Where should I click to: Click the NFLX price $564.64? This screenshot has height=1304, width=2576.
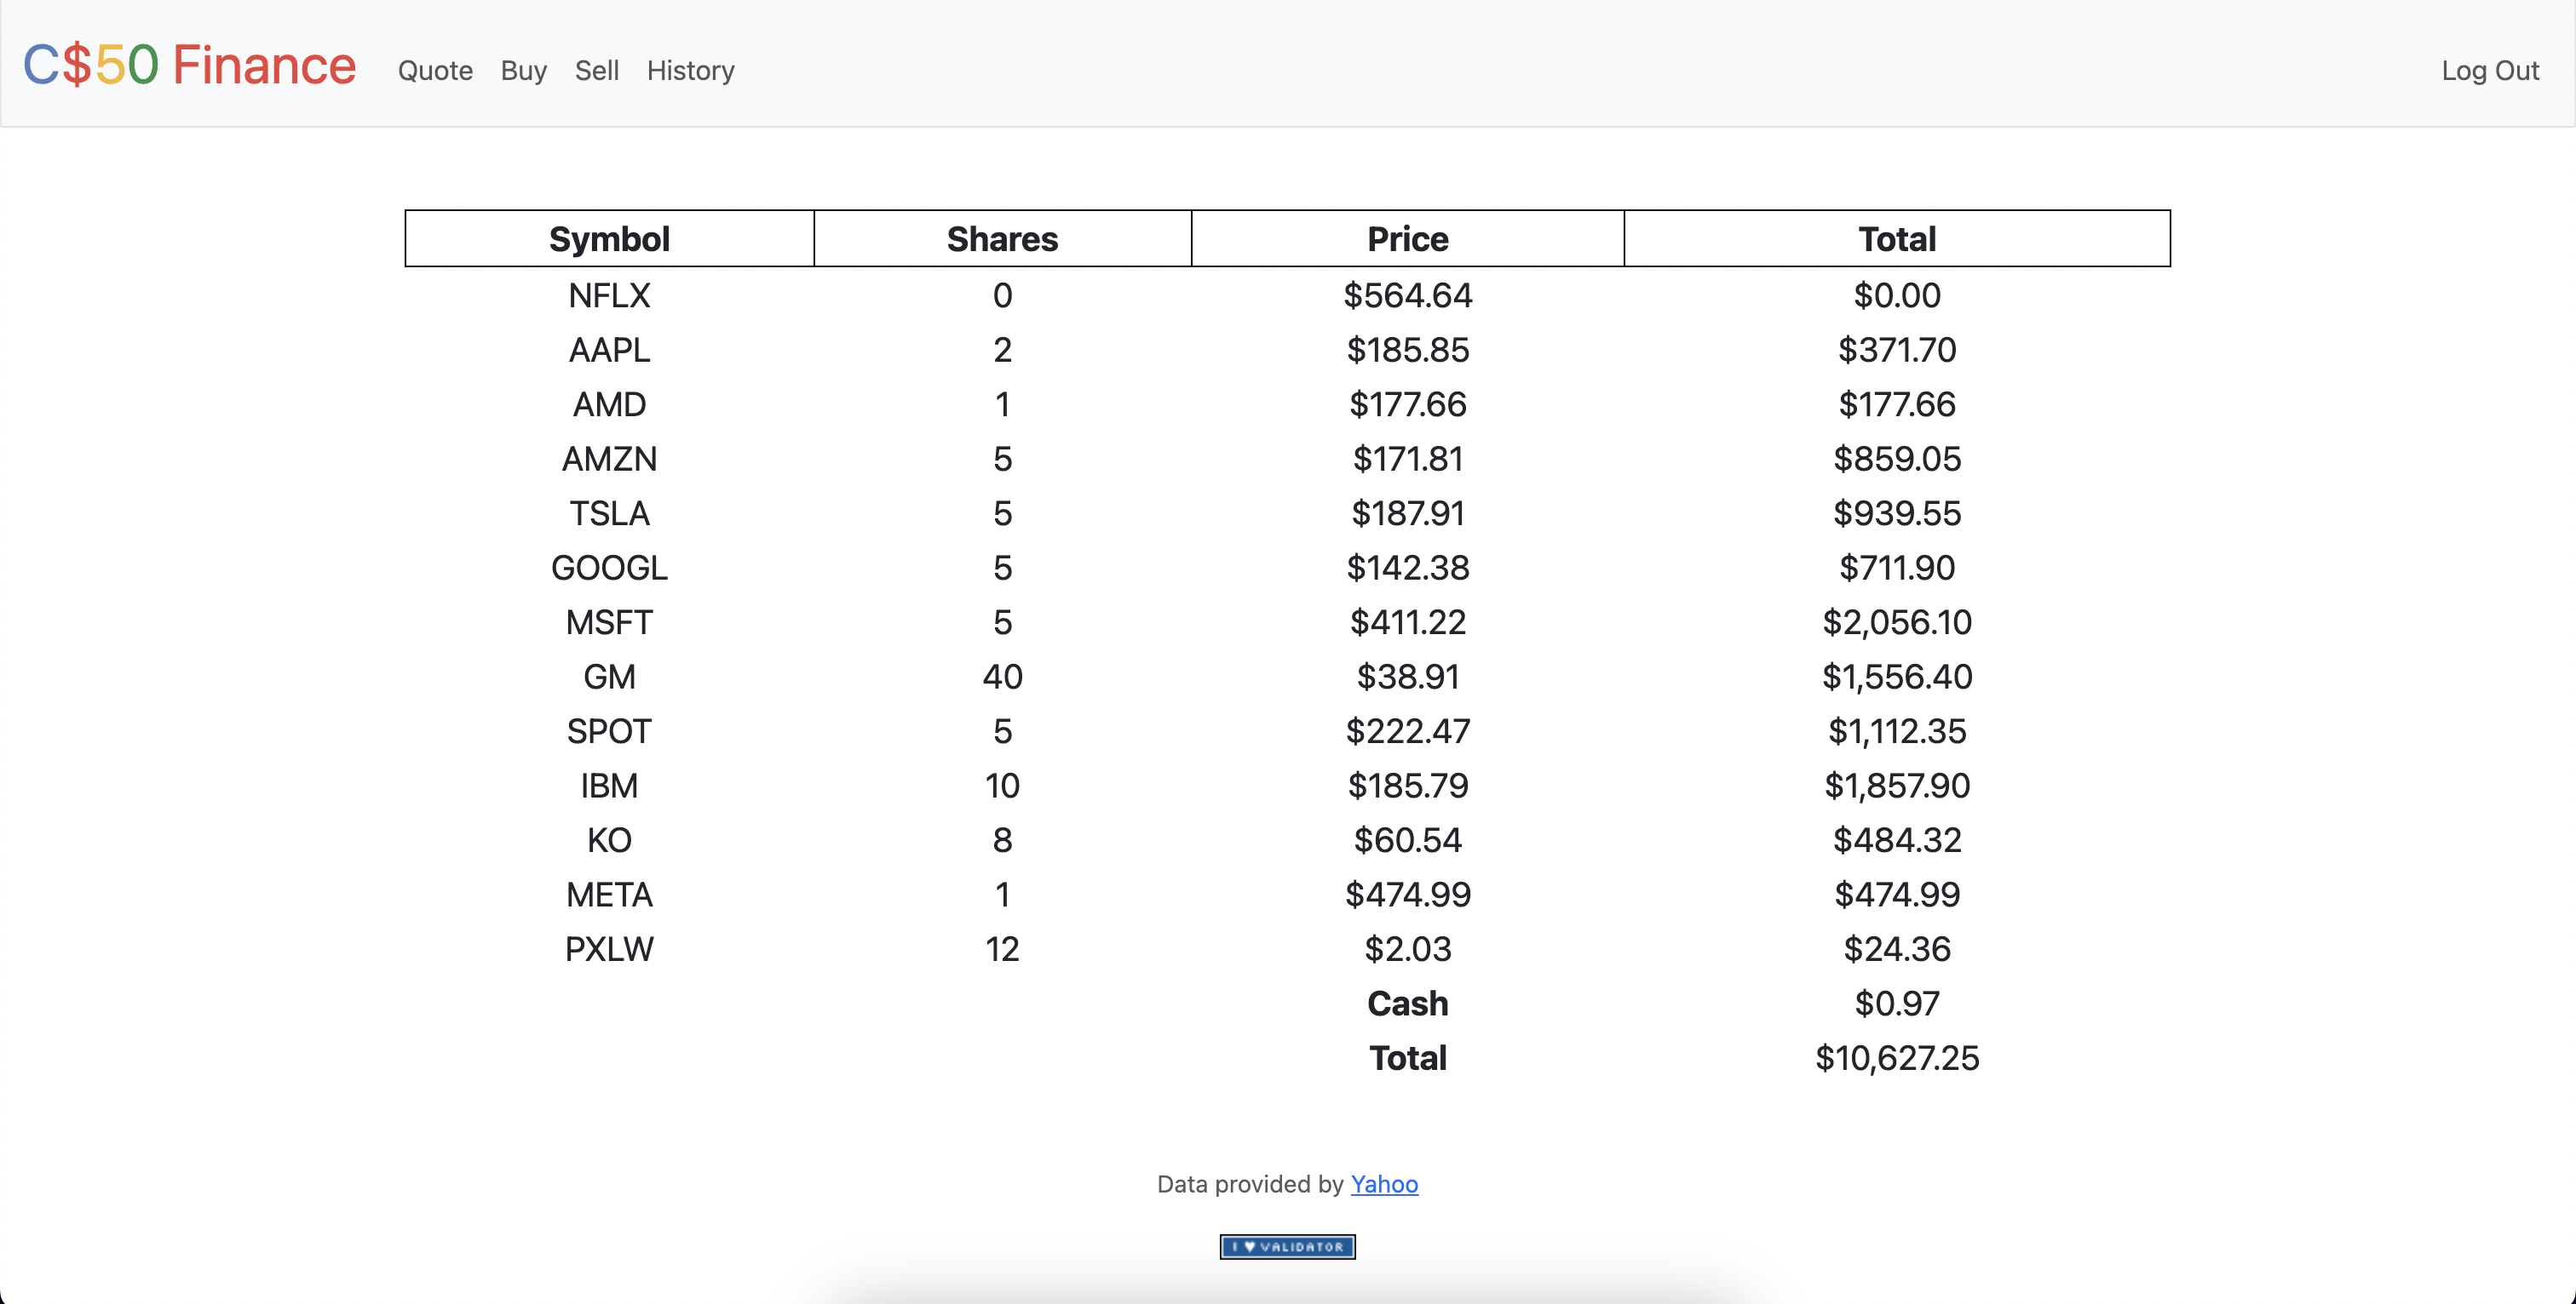point(1407,295)
